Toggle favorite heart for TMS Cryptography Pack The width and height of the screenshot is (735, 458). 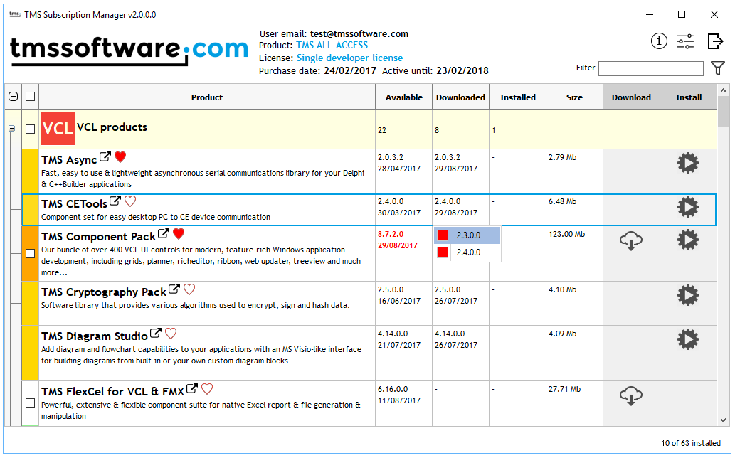click(x=189, y=289)
